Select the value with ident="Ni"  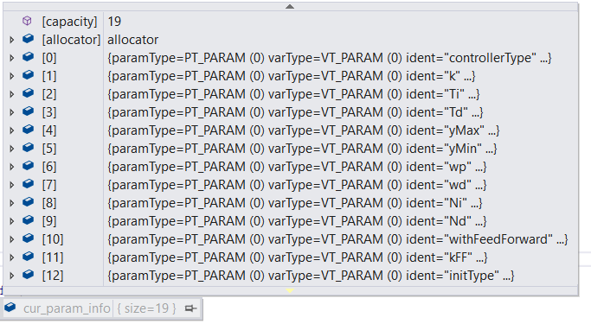coord(295,203)
